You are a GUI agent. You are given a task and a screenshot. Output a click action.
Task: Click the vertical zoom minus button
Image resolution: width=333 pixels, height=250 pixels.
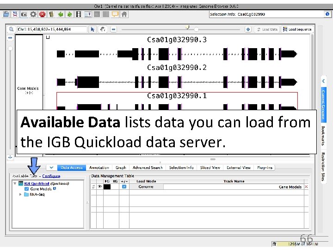[10, 38]
